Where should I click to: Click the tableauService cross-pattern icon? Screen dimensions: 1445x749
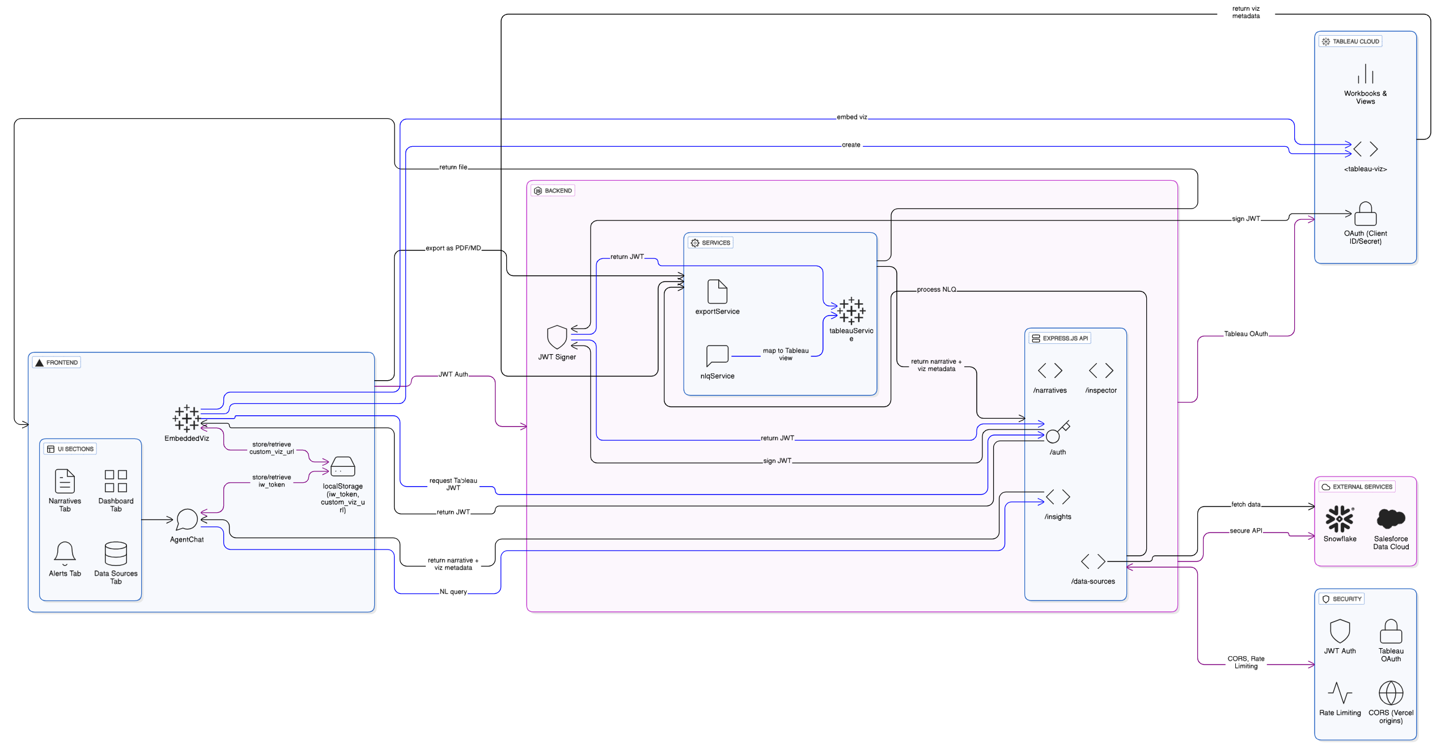coord(851,310)
